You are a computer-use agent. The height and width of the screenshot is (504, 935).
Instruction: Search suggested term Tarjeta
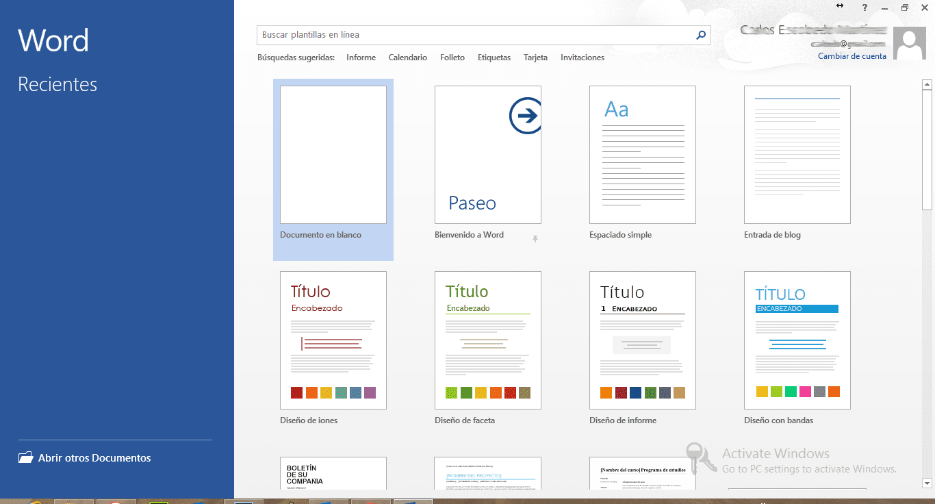point(535,58)
